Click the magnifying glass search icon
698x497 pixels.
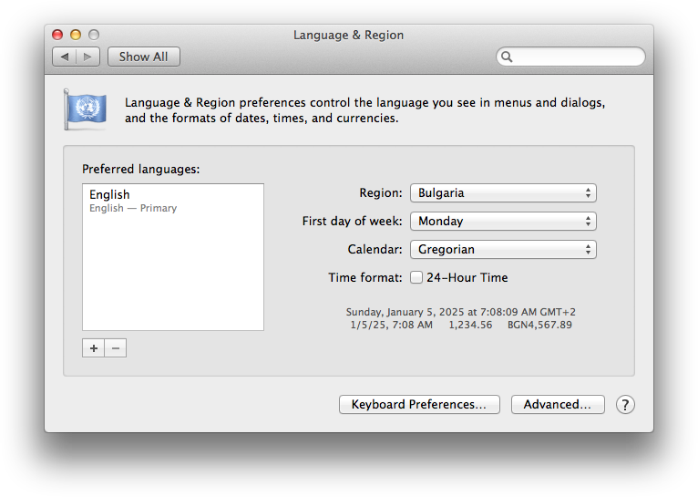click(x=508, y=57)
